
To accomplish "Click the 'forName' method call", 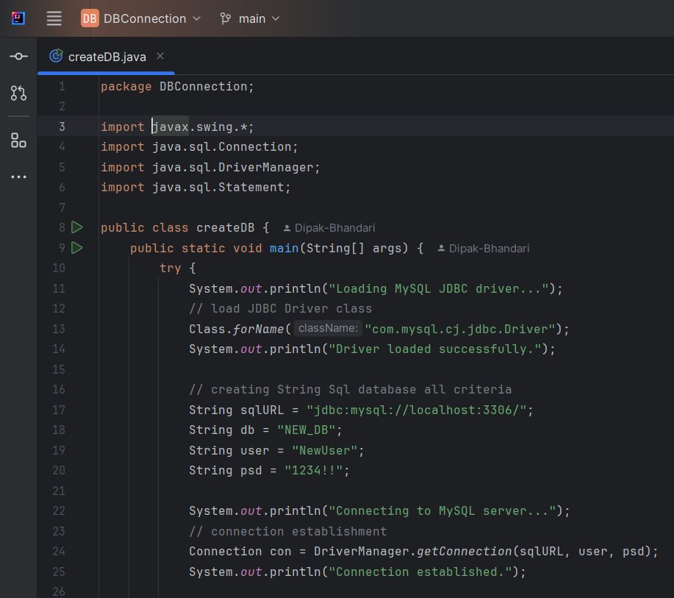I will coord(258,329).
